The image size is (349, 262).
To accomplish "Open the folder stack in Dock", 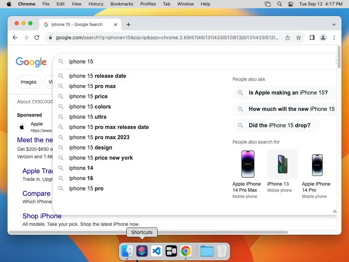I will (x=207, y=251).
